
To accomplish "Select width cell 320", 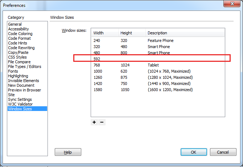I will coord(97,47).
